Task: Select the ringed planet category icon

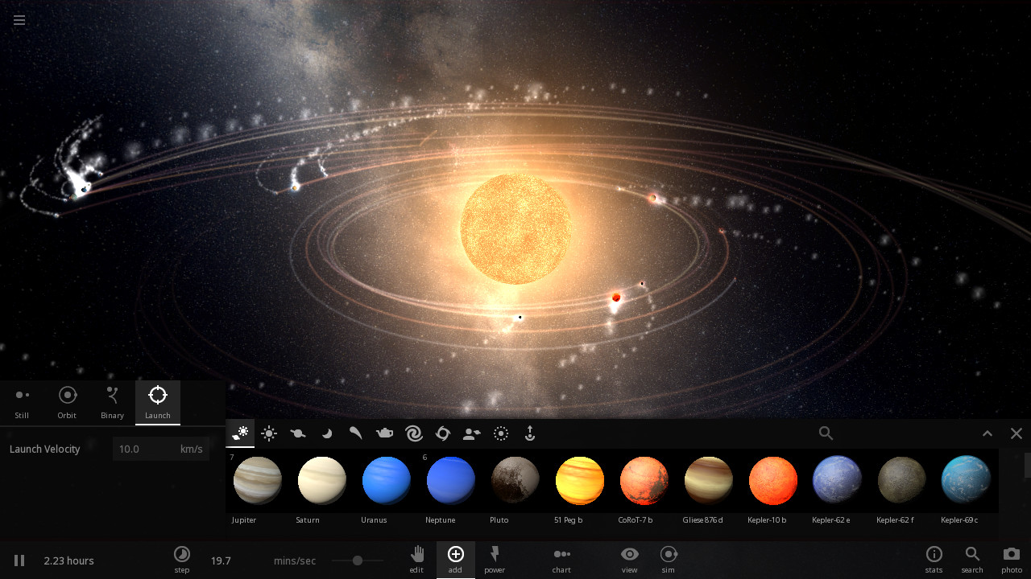Action: (298, 433)
